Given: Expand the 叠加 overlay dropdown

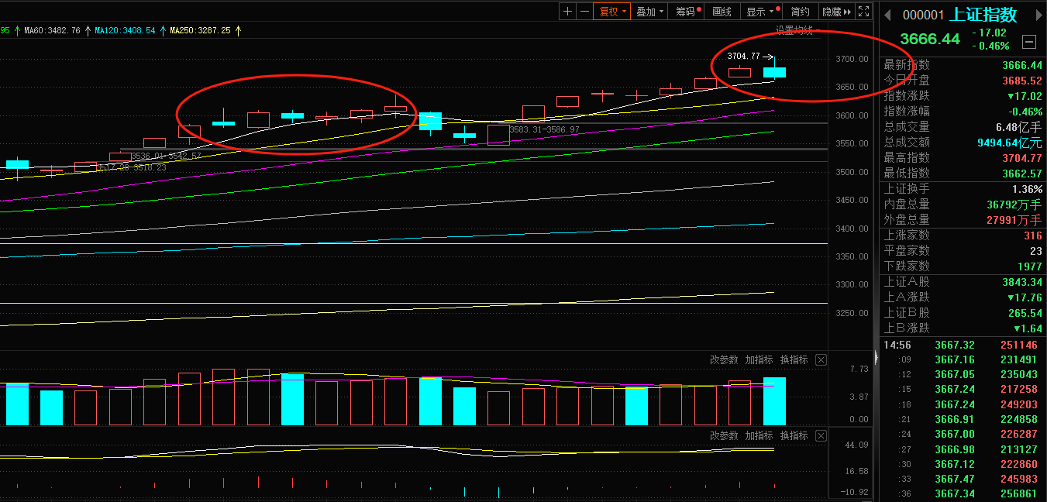Looking at the screenshot, I should pos(649,12).
